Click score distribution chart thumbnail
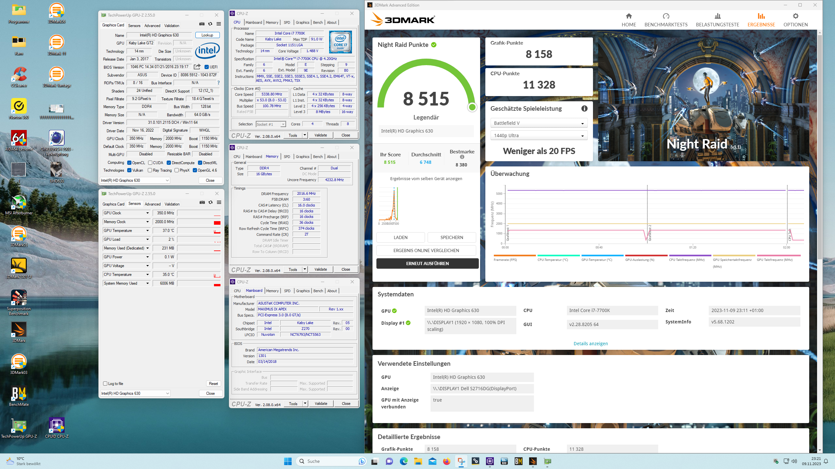Viewport: 835px width, 469px height. pos(388,206)
